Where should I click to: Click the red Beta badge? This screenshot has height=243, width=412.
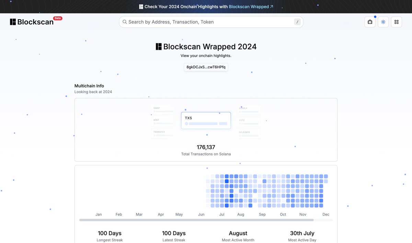(x=58, y=18)
